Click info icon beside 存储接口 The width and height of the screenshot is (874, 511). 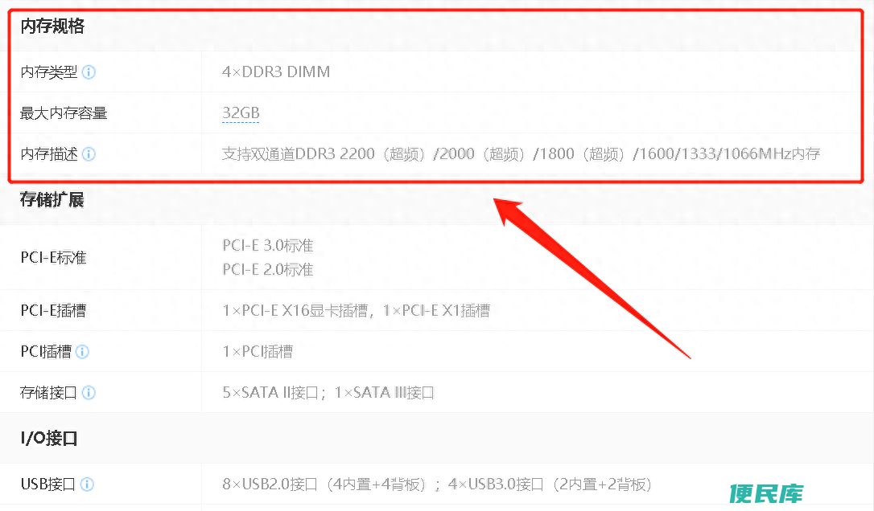click(x=89, y=393)
